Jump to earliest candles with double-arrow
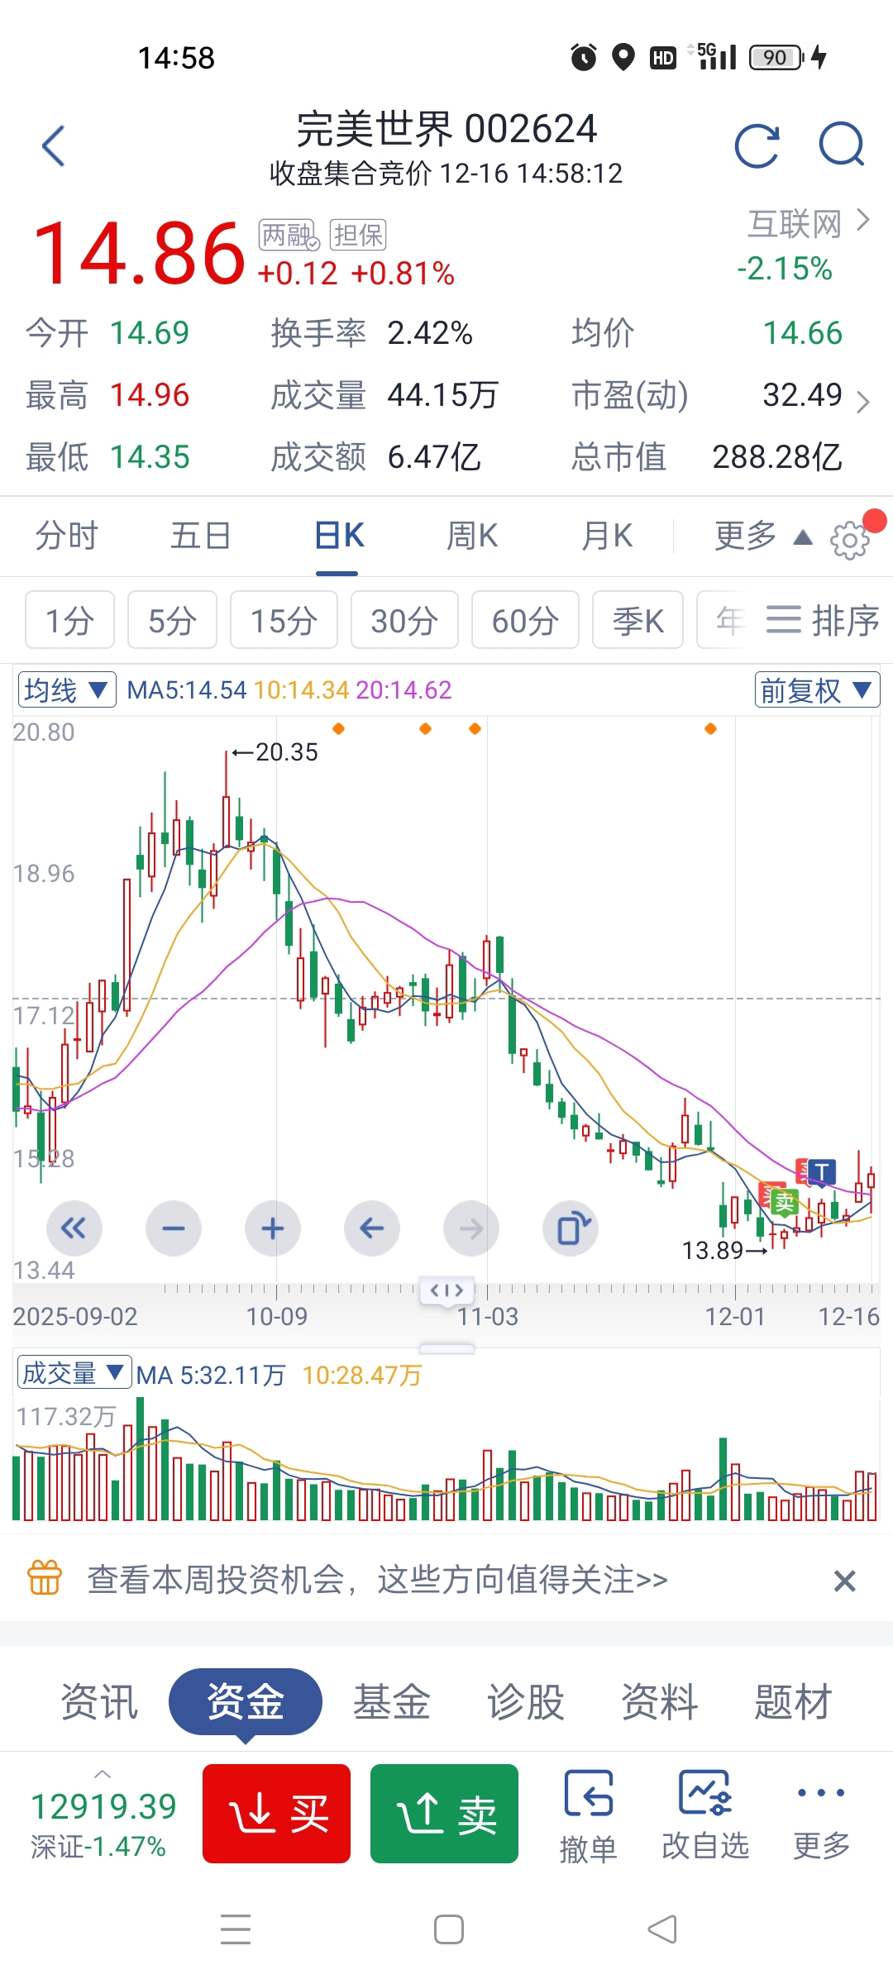893x1984 pixels. pyautogui.click(x=74, y=1228)
